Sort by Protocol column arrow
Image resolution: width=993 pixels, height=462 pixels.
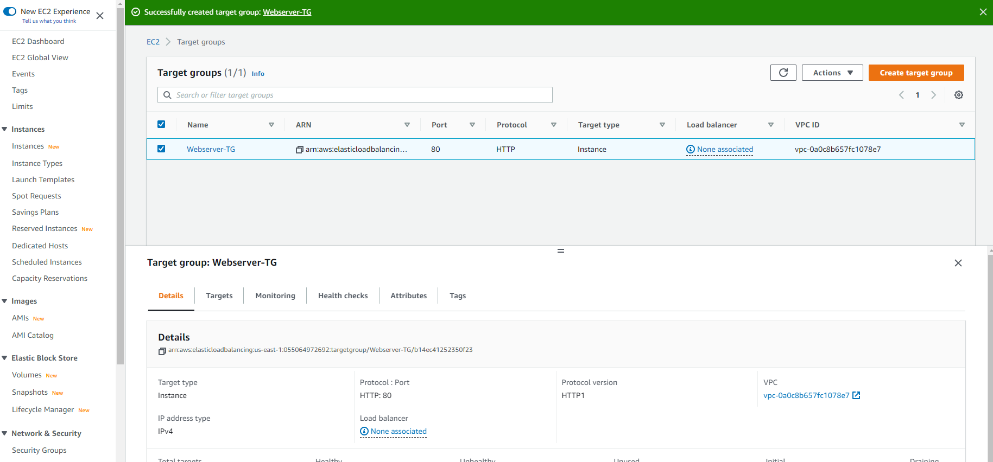pyautogui.click(x=554, y=125)
